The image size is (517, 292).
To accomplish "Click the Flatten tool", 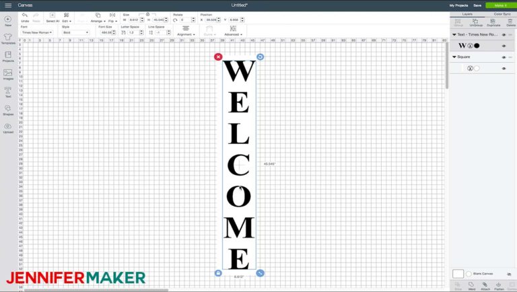I will [499, 286].
